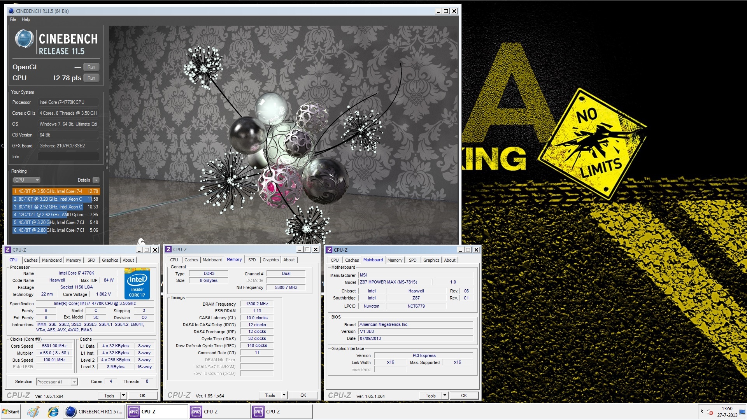Open the Tools dropdown arrow in Memory CPU-Z window
The height and width of the screenshot is (420, 747).
pos(284,395)
